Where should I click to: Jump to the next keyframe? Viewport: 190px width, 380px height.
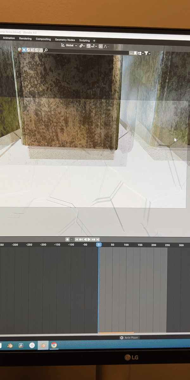click(93, 239)
